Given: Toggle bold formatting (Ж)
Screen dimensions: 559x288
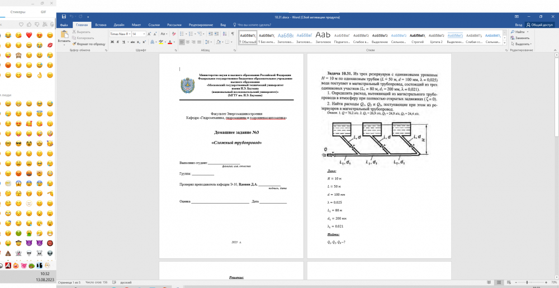Looking at the screenshot, I should click(112, 42).
